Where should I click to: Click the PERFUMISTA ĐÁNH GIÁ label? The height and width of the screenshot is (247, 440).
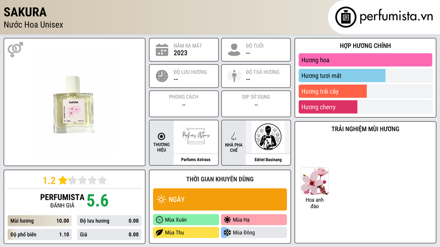[x=62, y=201]
